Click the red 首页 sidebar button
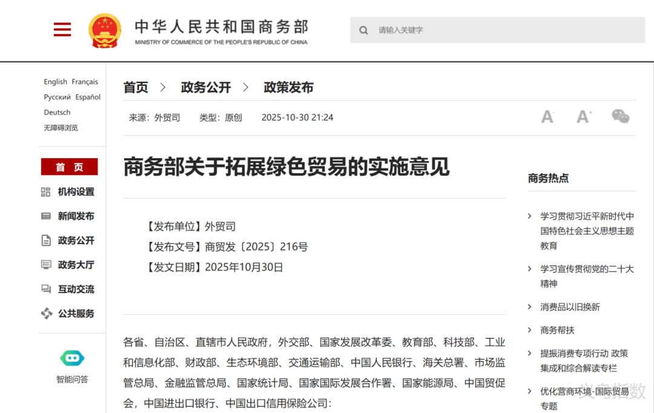 [x=69, y=167]
